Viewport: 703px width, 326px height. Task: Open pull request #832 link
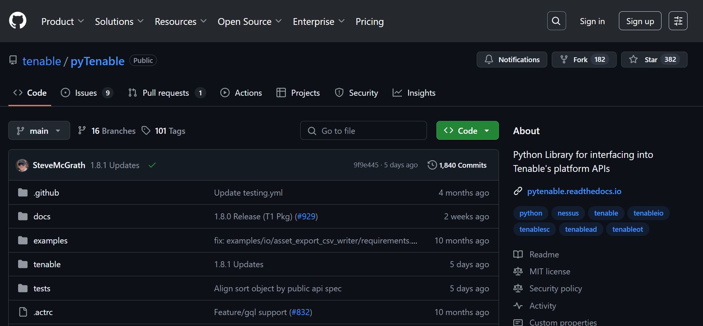coord(301,312)
